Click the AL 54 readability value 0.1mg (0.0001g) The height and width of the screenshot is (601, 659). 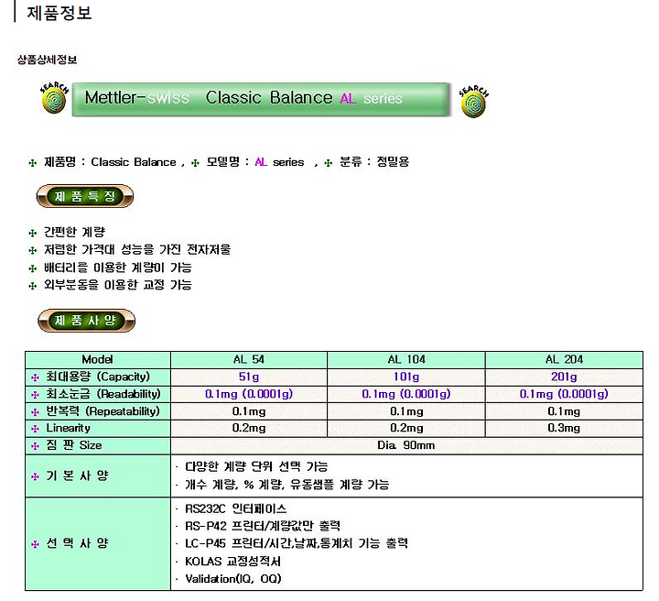tap(249, 394)
